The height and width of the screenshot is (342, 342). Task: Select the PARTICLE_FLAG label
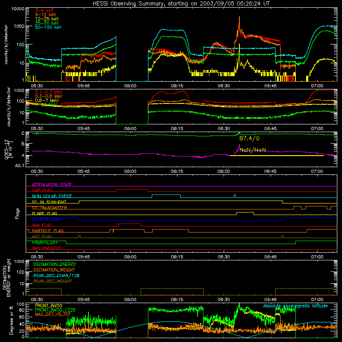pyautogui.click(x=48, y=231)
